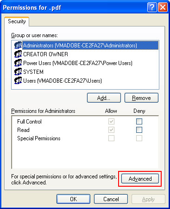The image size is (170, 209).
Task: Select the CREATOR OWNER entry
Action: (x=45, y=54)
